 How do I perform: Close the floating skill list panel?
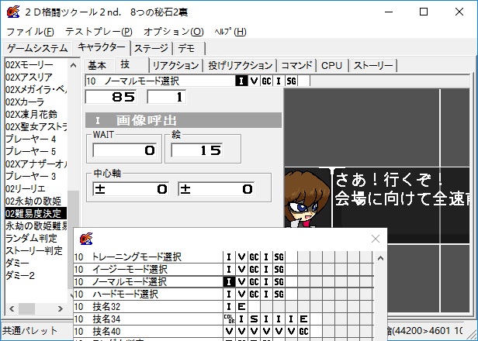pyautogui.click(x=376, y=238)
